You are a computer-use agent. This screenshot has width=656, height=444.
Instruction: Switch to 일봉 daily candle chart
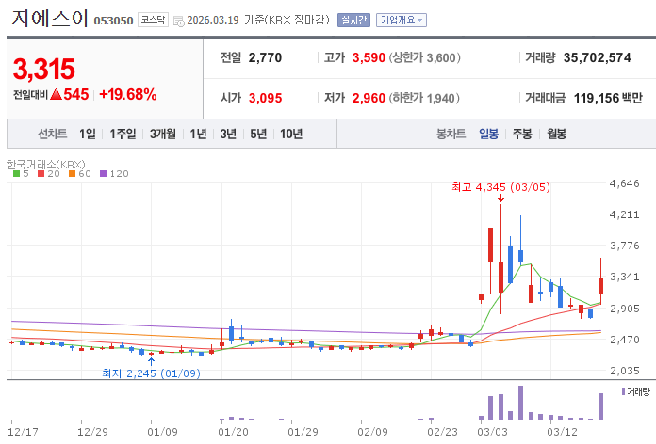tap(488, 134)
